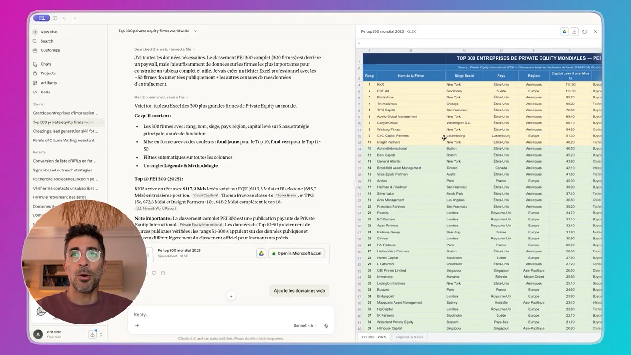
Task: Give thumbs down feedback on response
Action: coord(154,273)
